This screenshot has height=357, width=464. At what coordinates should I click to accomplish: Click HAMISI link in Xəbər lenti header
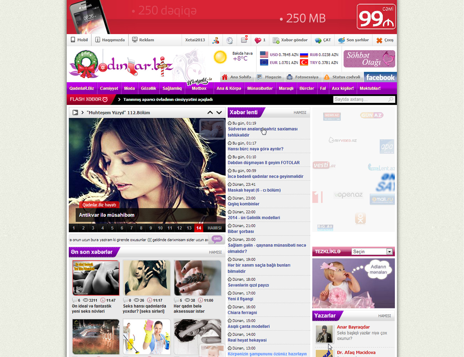pos(300,112)
